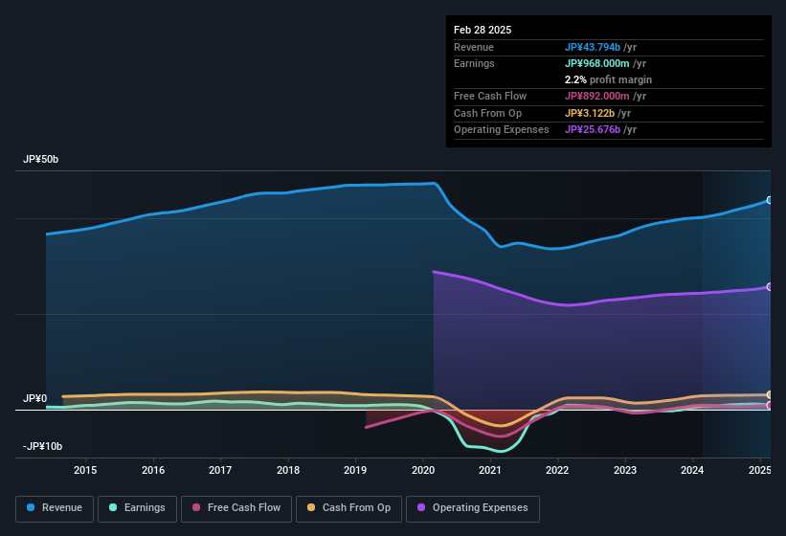Select the 2015 label on the x-axis
Screen dimensions: 786x536
(85, 470)
